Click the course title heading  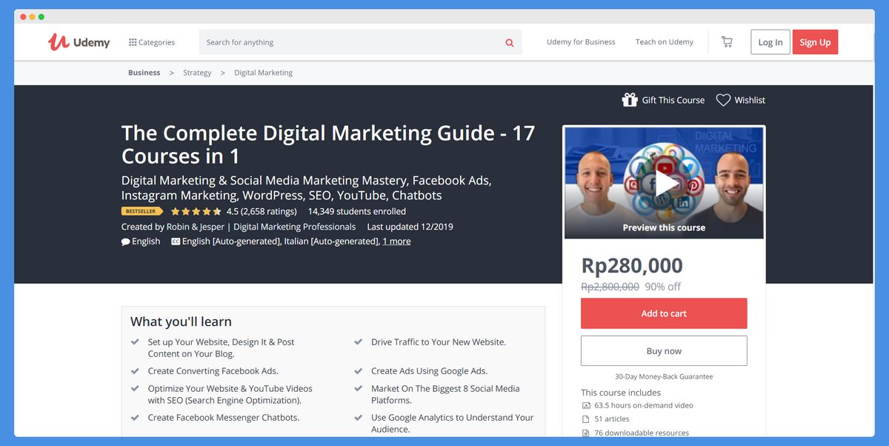coord(328,144)
